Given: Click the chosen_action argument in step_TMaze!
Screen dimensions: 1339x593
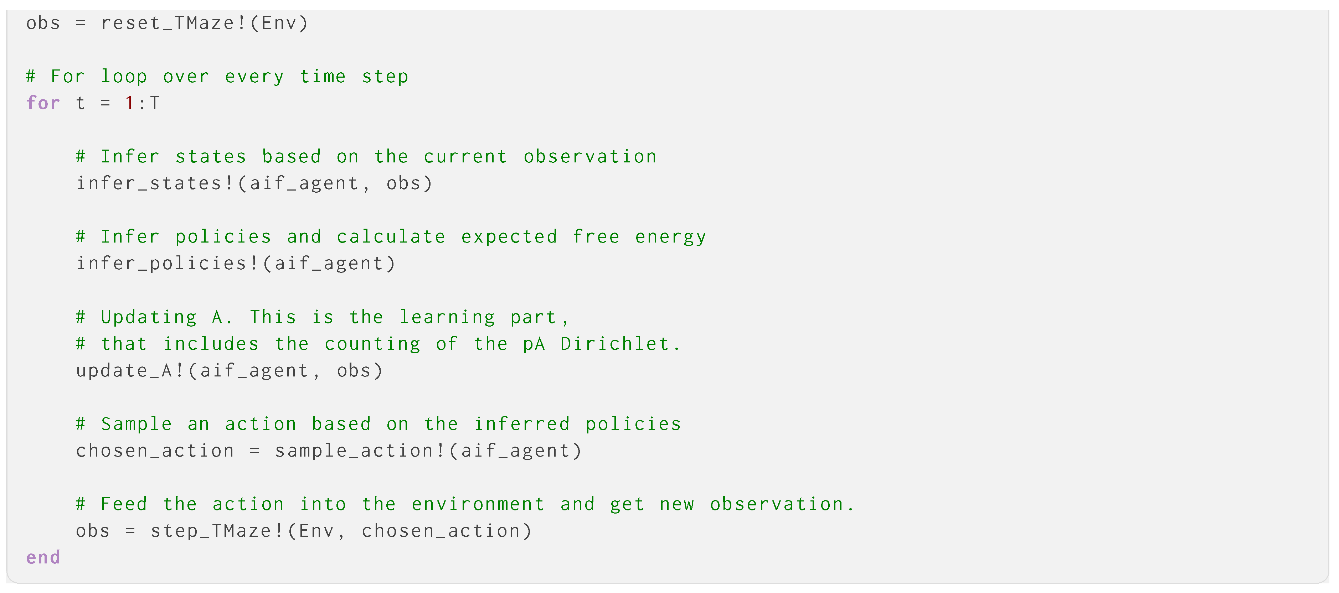Looking at the screenshot, I should pyautogui.click(x=441, y=531).
